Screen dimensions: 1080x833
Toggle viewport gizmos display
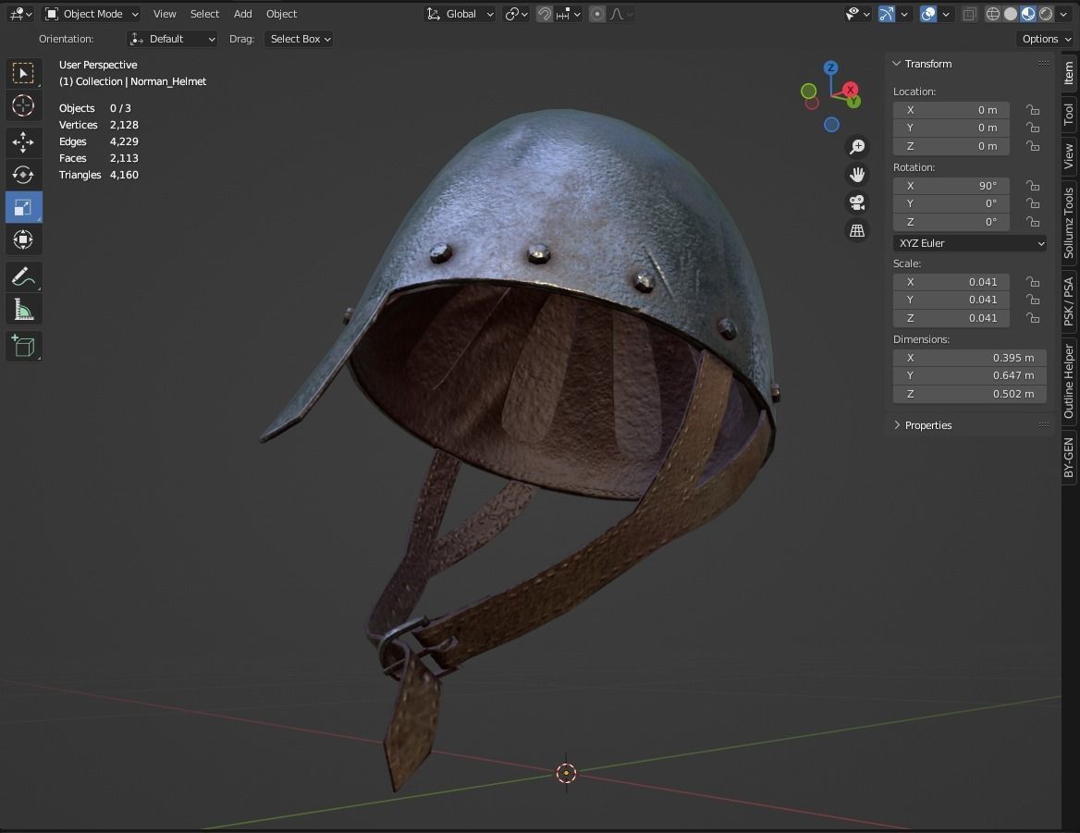887,14
